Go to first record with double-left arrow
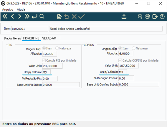Viewport: 167px width, 127px height. (x=5, y=17)
